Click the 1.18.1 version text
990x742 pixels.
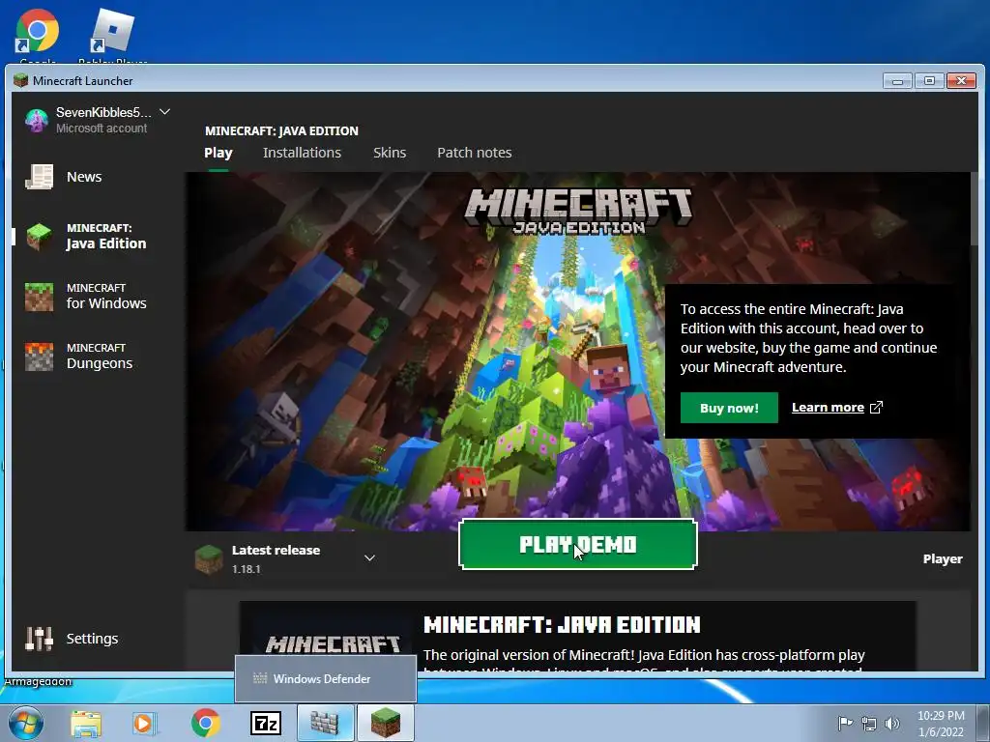click(x=247, y=569)
